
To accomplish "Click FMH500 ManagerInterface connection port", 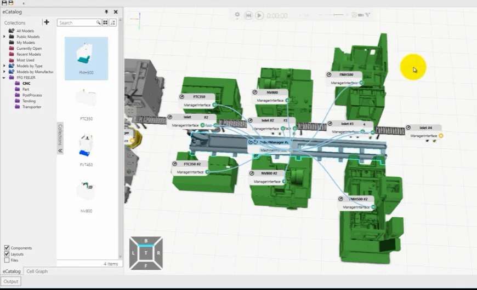I will point(361,83).
